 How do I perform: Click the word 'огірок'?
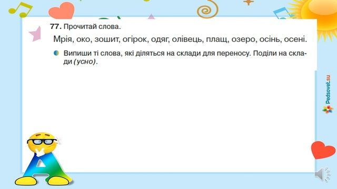(x=135, y=40)
